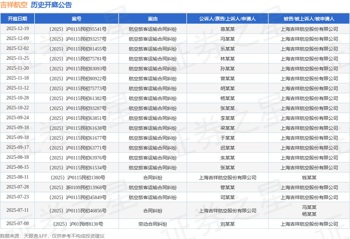Click the 吉祥航空 title text
The height and width of the screenshot is (239, 350).
pyautogui.click(x=14, y=5)
